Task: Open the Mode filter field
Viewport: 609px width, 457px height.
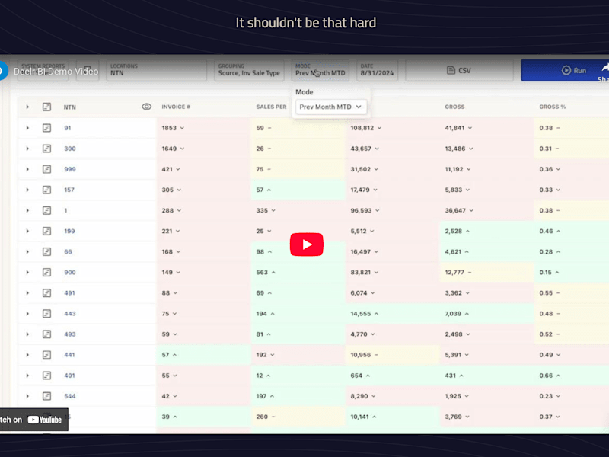Action: [320, 70]
